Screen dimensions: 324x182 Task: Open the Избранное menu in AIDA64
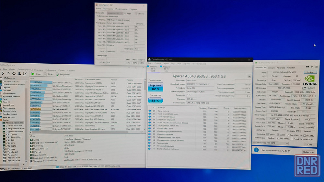pyautogui.click(x=51, y=70)
